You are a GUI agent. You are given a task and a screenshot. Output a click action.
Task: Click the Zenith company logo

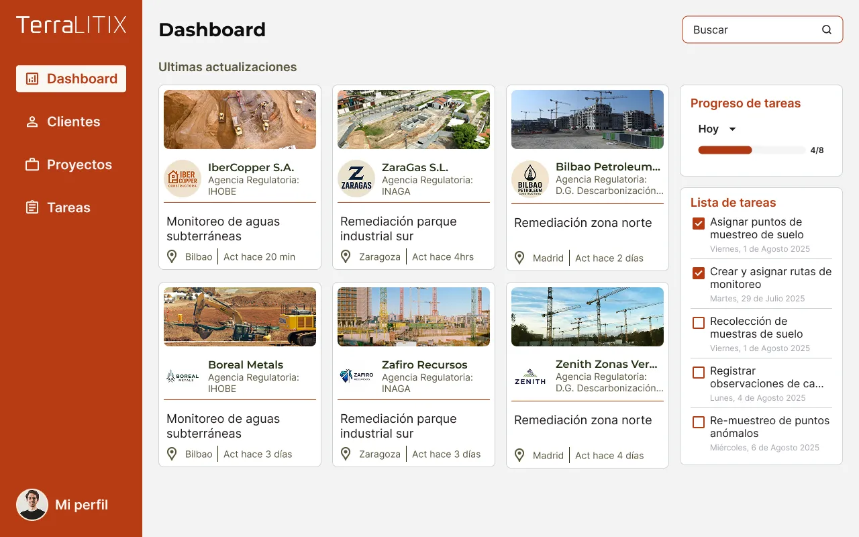(530, 376)
